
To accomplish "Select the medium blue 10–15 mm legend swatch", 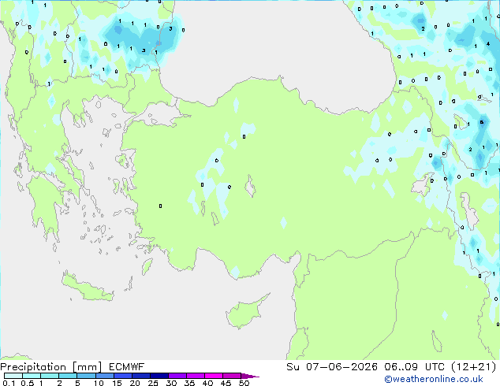I will point(105,376).
